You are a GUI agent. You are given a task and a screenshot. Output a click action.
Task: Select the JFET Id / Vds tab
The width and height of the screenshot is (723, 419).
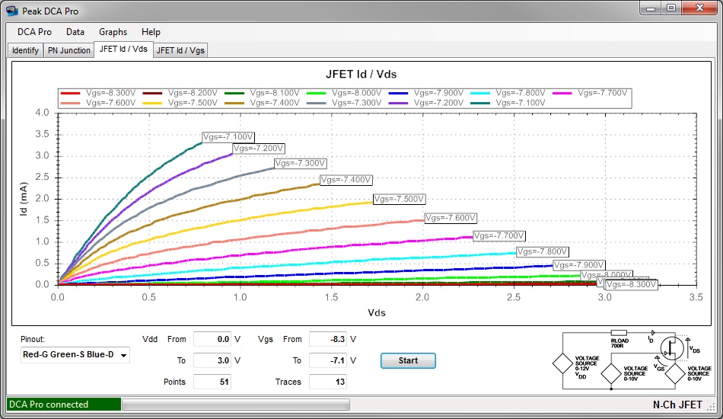(123, 49)
